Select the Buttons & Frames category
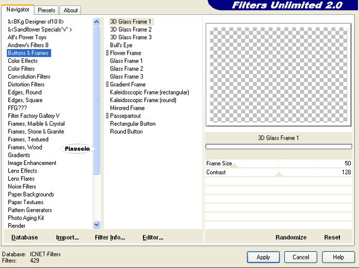The image size is (359, 268). pos(28,53)
